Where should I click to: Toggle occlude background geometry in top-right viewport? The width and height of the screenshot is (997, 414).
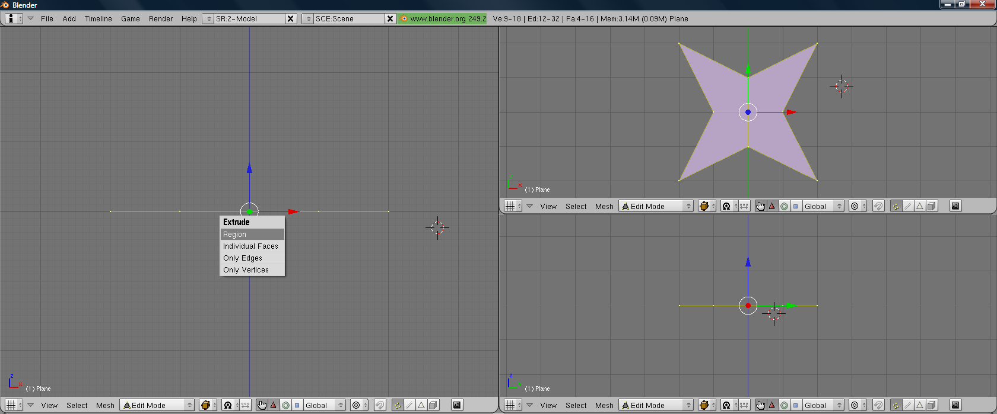click(x=932, y=206)
